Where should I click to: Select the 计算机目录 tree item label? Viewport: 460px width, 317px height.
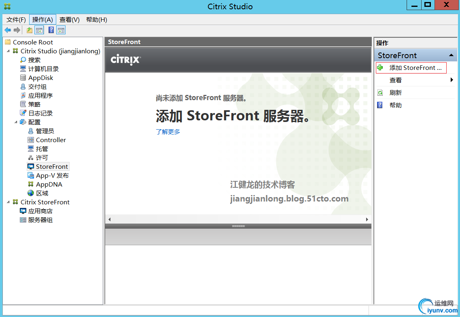43,69
